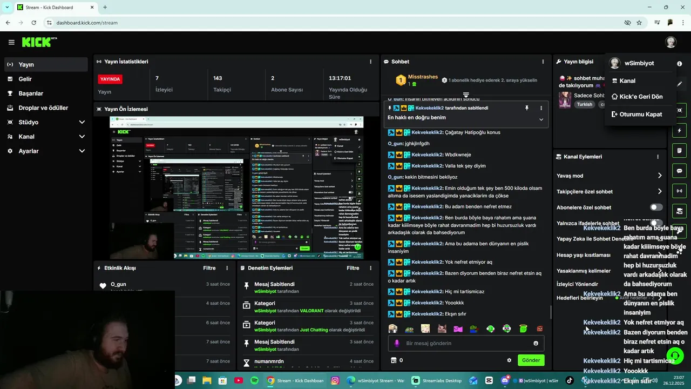Insert the red angry face emote
691x389 pixels.
539,328
